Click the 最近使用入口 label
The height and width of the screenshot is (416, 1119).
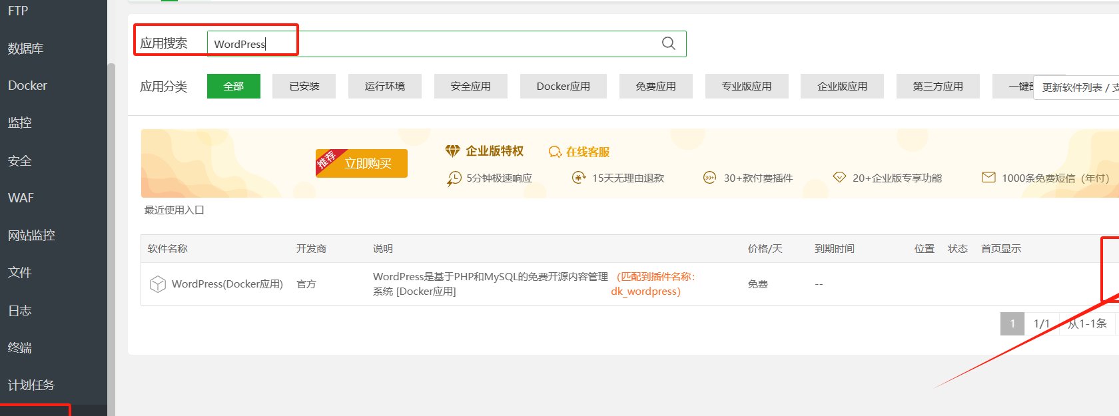tap(175, 210)
